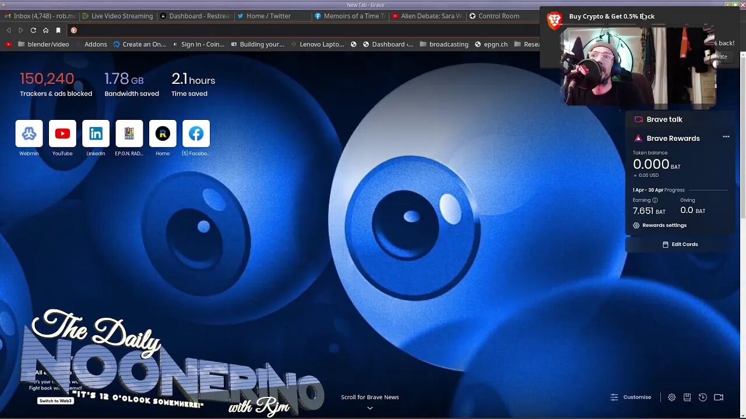Image resolution: width=746 pixels, height=419 pixels.
Task: Reload the current page
Action: pos(33,30)
